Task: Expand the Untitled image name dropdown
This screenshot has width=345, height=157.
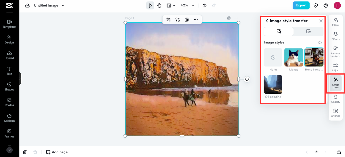Action: click(x=63, y=5)
